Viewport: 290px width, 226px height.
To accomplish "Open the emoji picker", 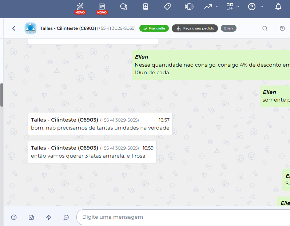I will (x=14, y=217).
